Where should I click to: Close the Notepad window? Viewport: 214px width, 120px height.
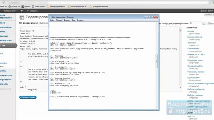[x=155, y=17]
